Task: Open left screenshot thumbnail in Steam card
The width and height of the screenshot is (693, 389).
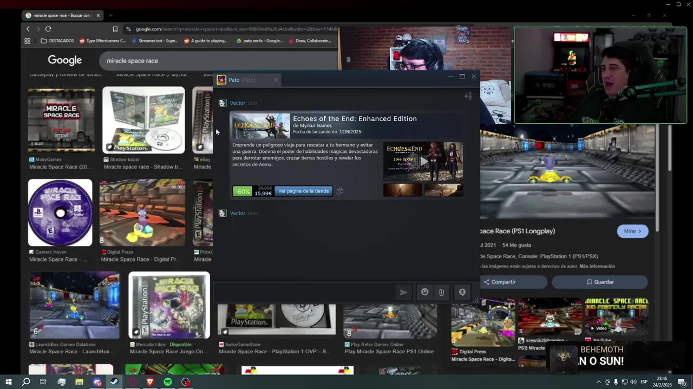Action: [402, 190]
